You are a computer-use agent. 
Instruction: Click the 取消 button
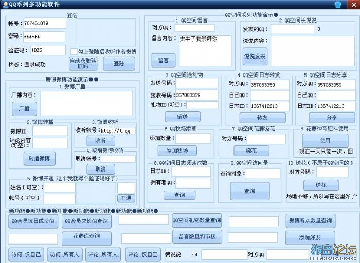(x=101, y=169)
